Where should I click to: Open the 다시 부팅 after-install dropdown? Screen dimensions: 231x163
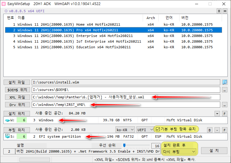click(x=179, y=152)
